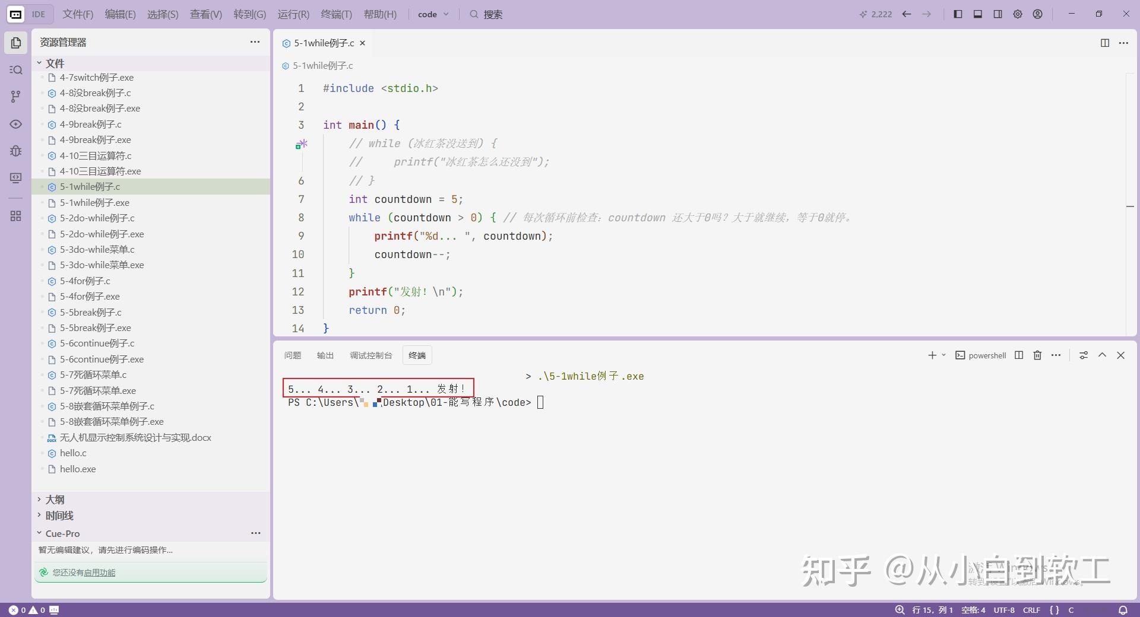Screen dimensions: 1140x617
Task: Switch to the 问题 panel tab
Action: (293, 355)
